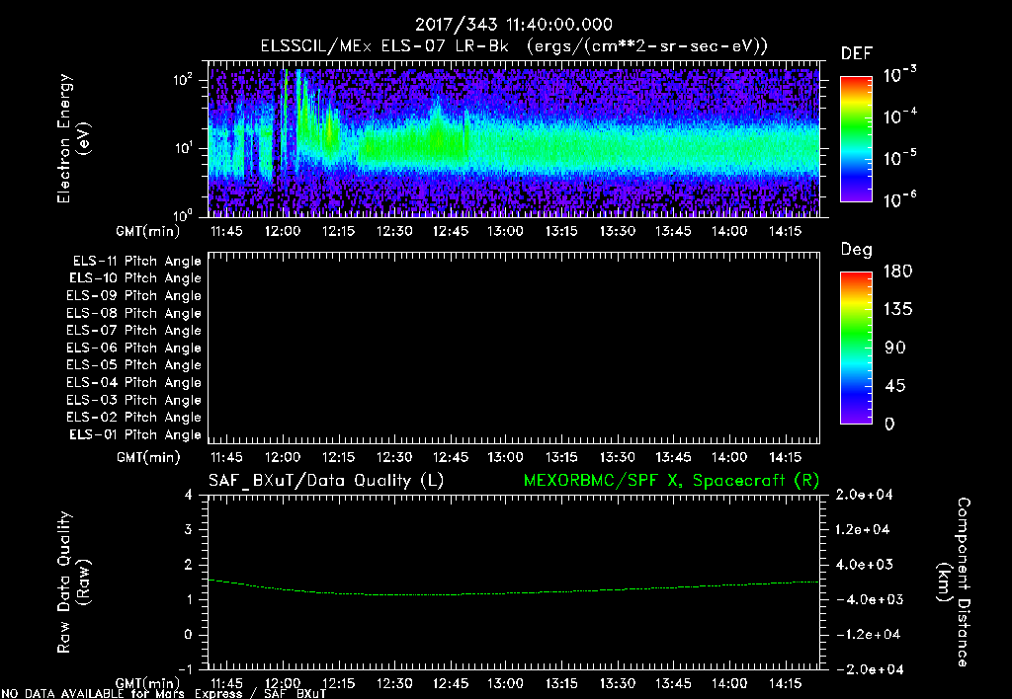
Task: Click the 0 tick on Deg scale
Action: [x=890, y=424]
